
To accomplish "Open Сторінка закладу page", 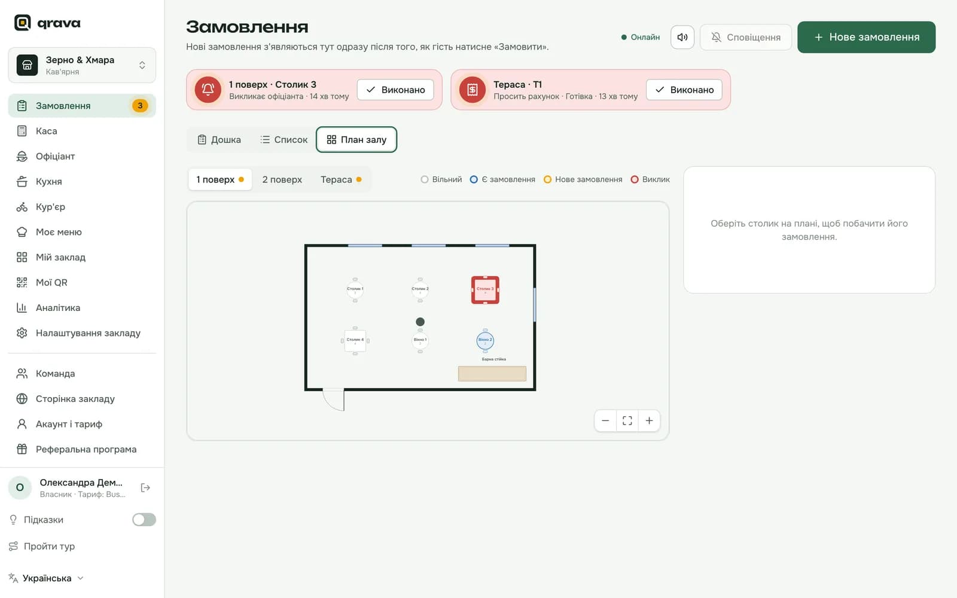I will point(82,399).
